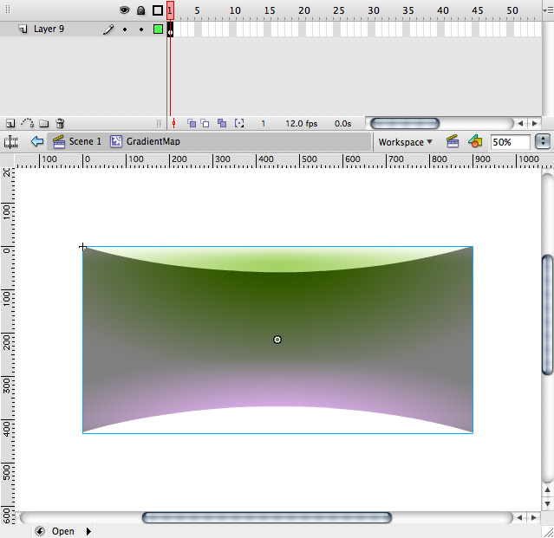Click the GradientMap symbol breadcrumb
Viewport: 554px width, 538px height.
(152, 141)
